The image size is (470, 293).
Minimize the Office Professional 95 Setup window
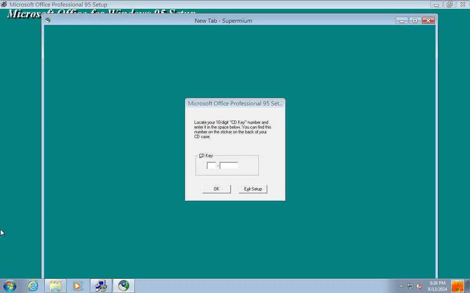tap(436, 5)
